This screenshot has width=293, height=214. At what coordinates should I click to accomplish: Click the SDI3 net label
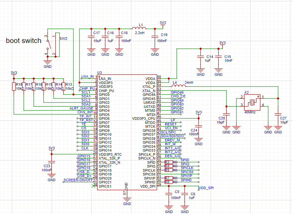tap(85, 132)
